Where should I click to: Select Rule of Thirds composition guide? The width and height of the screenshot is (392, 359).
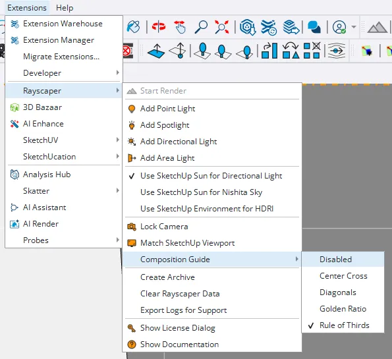coord(343,325)
